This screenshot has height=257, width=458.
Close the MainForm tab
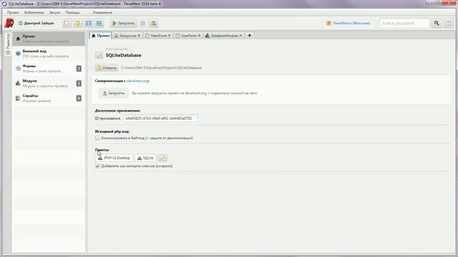point(170,36)
